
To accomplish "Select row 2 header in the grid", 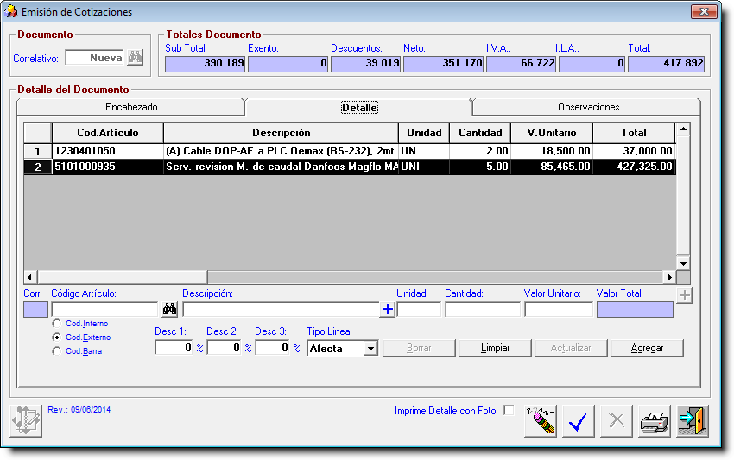I will pyautogui.click(x=37, y=167).
